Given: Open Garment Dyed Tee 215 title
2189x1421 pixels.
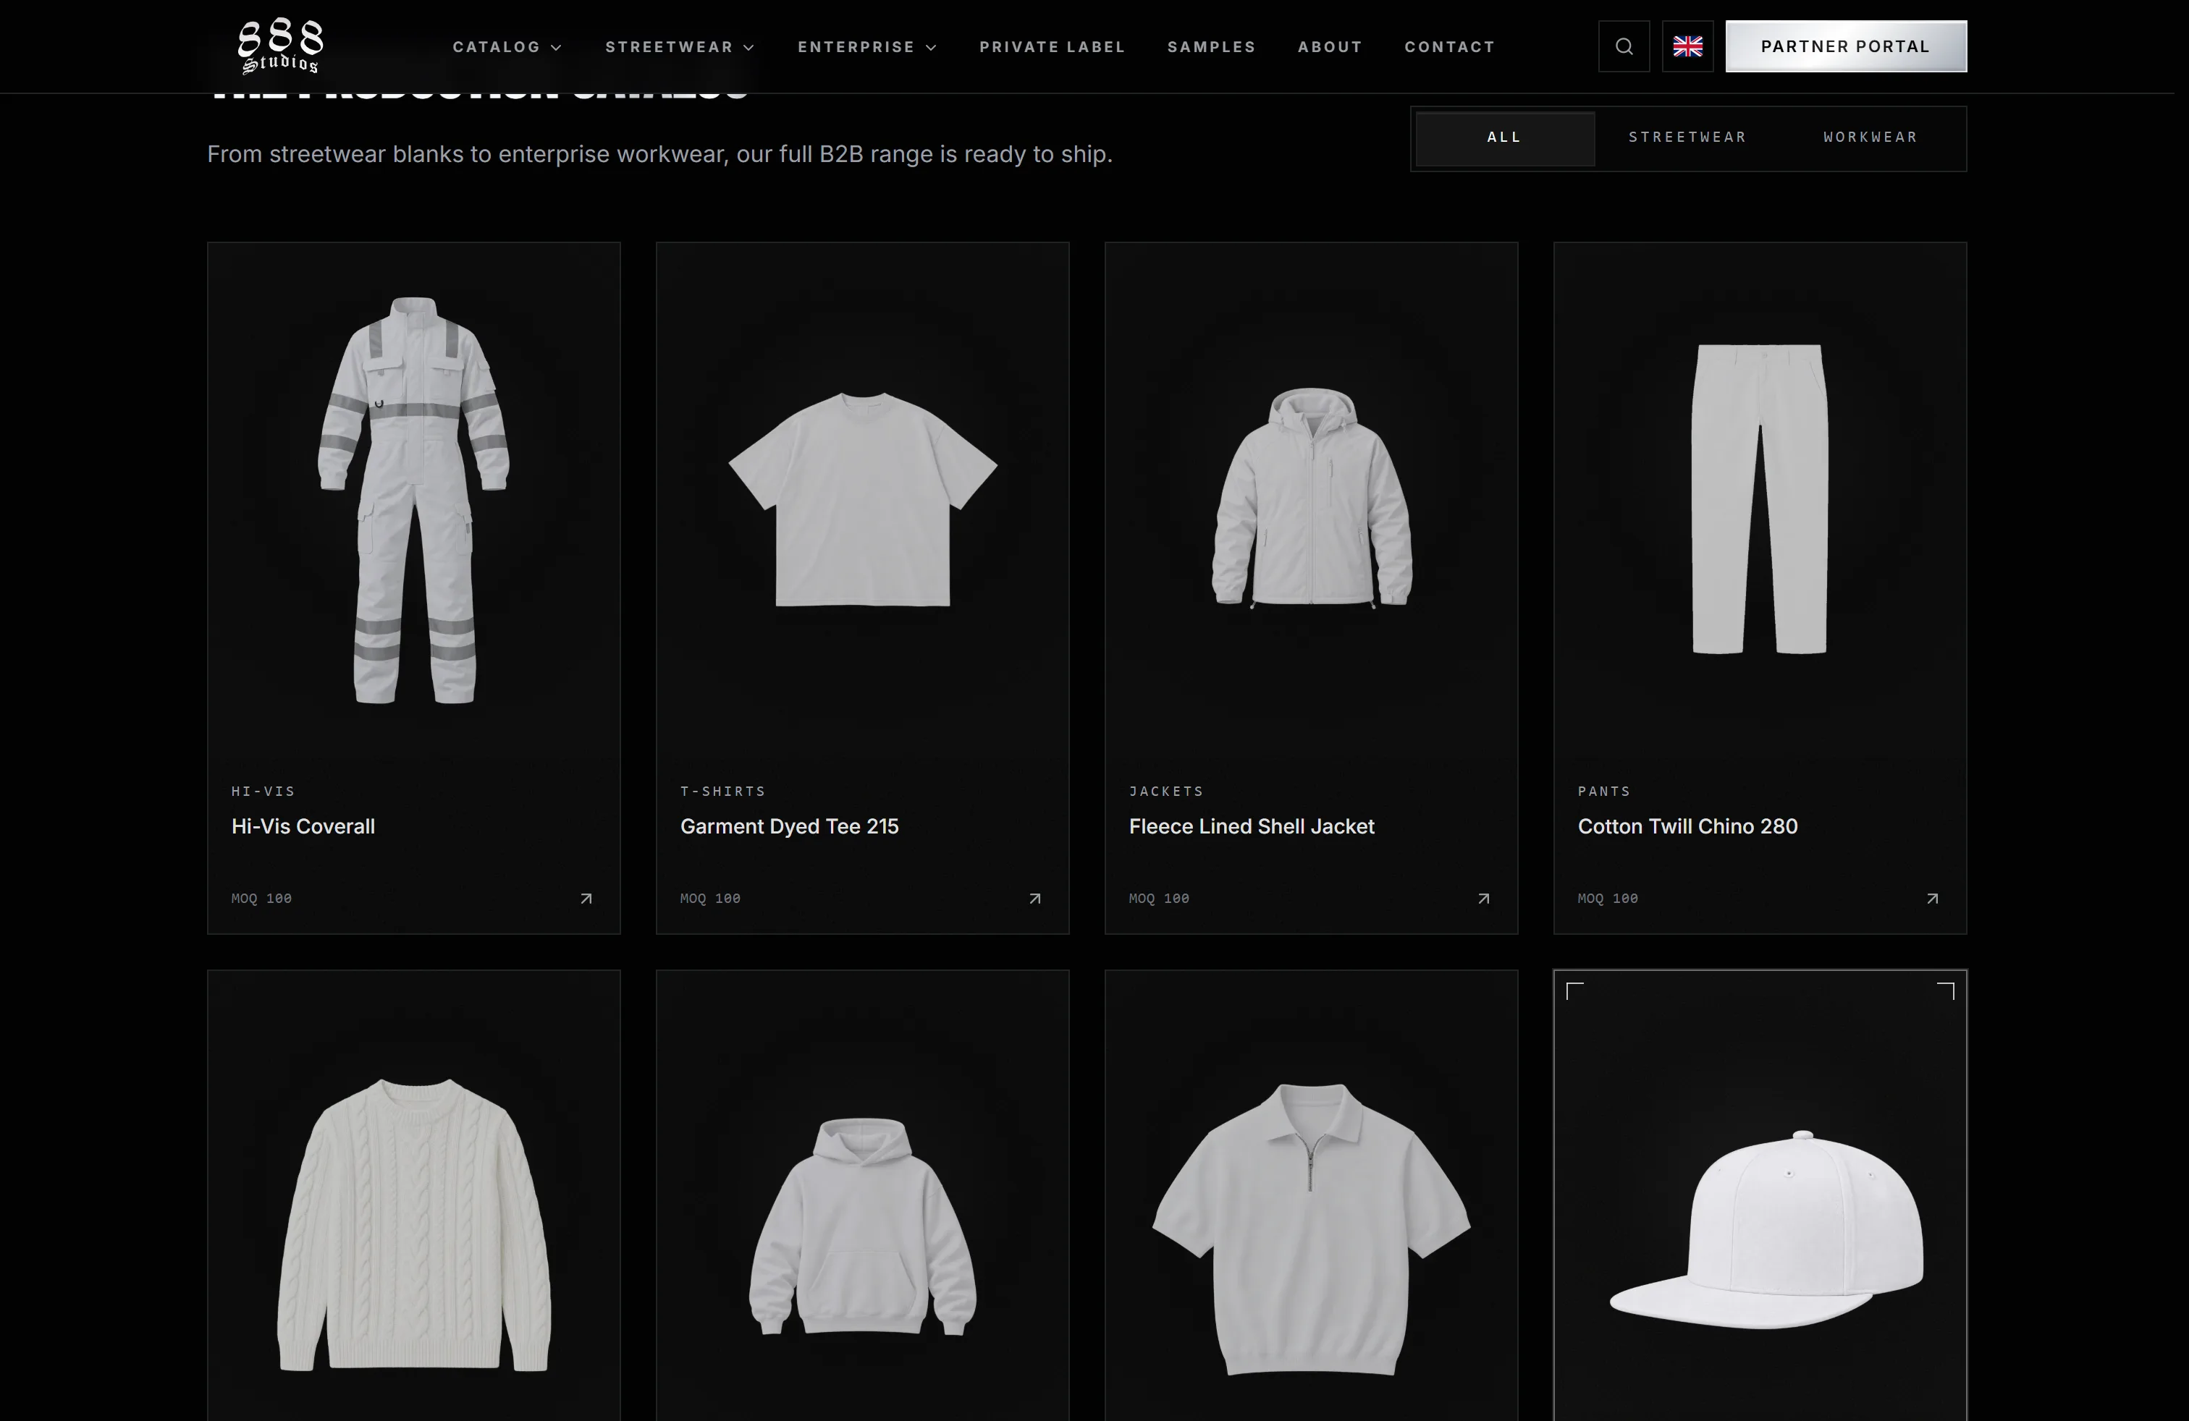Looking at the screenshot, I should point(789,826).
